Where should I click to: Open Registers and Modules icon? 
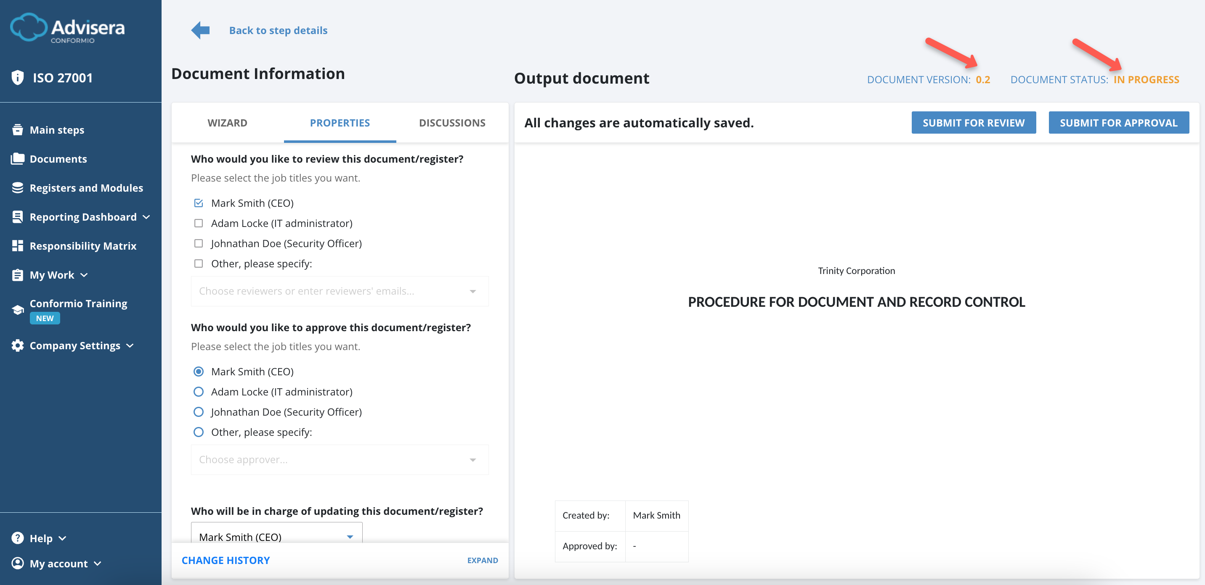pos(17,188)
